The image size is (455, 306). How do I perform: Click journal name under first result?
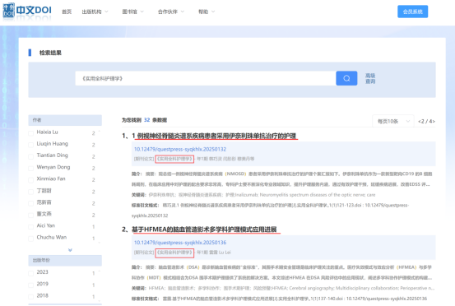click(174, 159)
